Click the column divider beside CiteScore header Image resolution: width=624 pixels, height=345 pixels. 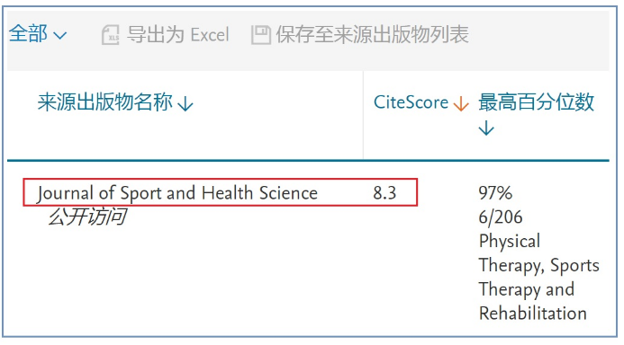pos(363,115)
